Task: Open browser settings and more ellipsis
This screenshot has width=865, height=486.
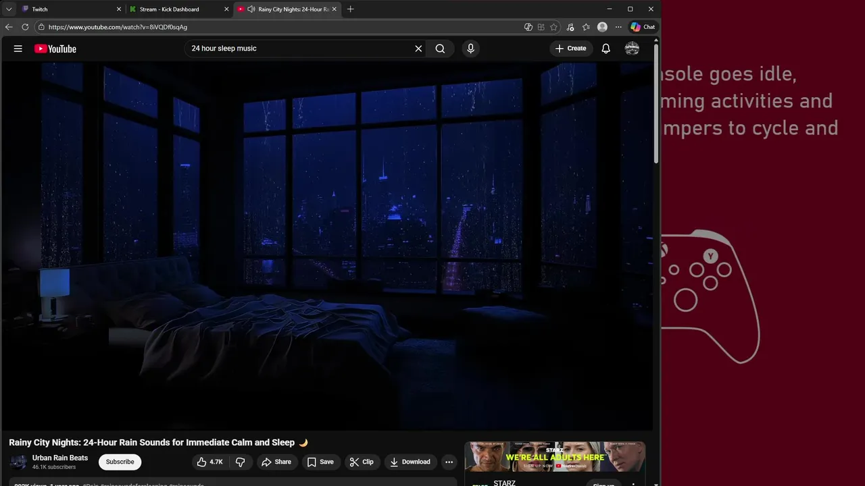Action: coord(618,27)
